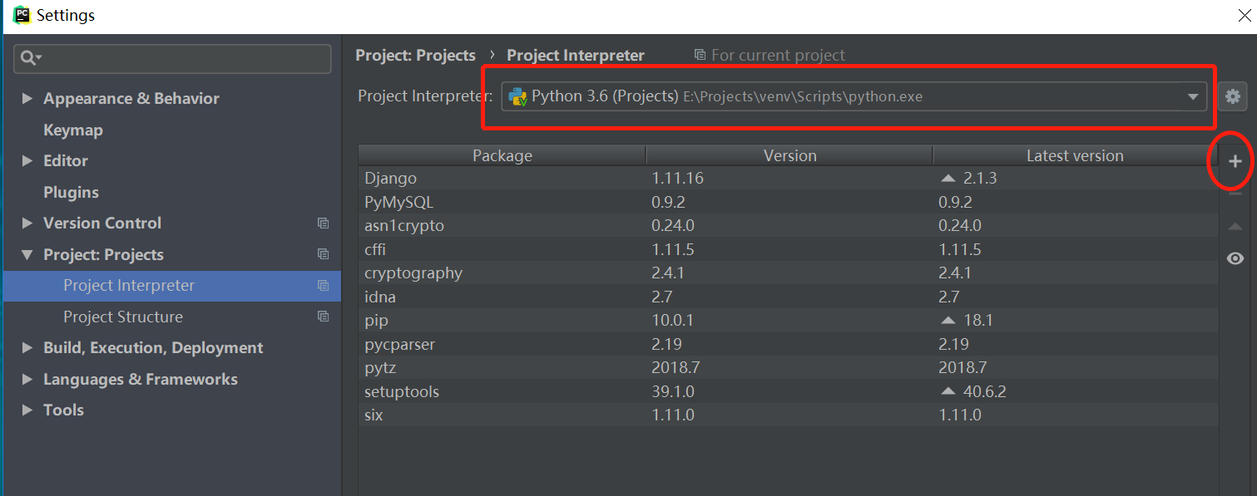Sort by the Package column header

coord(502,156)
